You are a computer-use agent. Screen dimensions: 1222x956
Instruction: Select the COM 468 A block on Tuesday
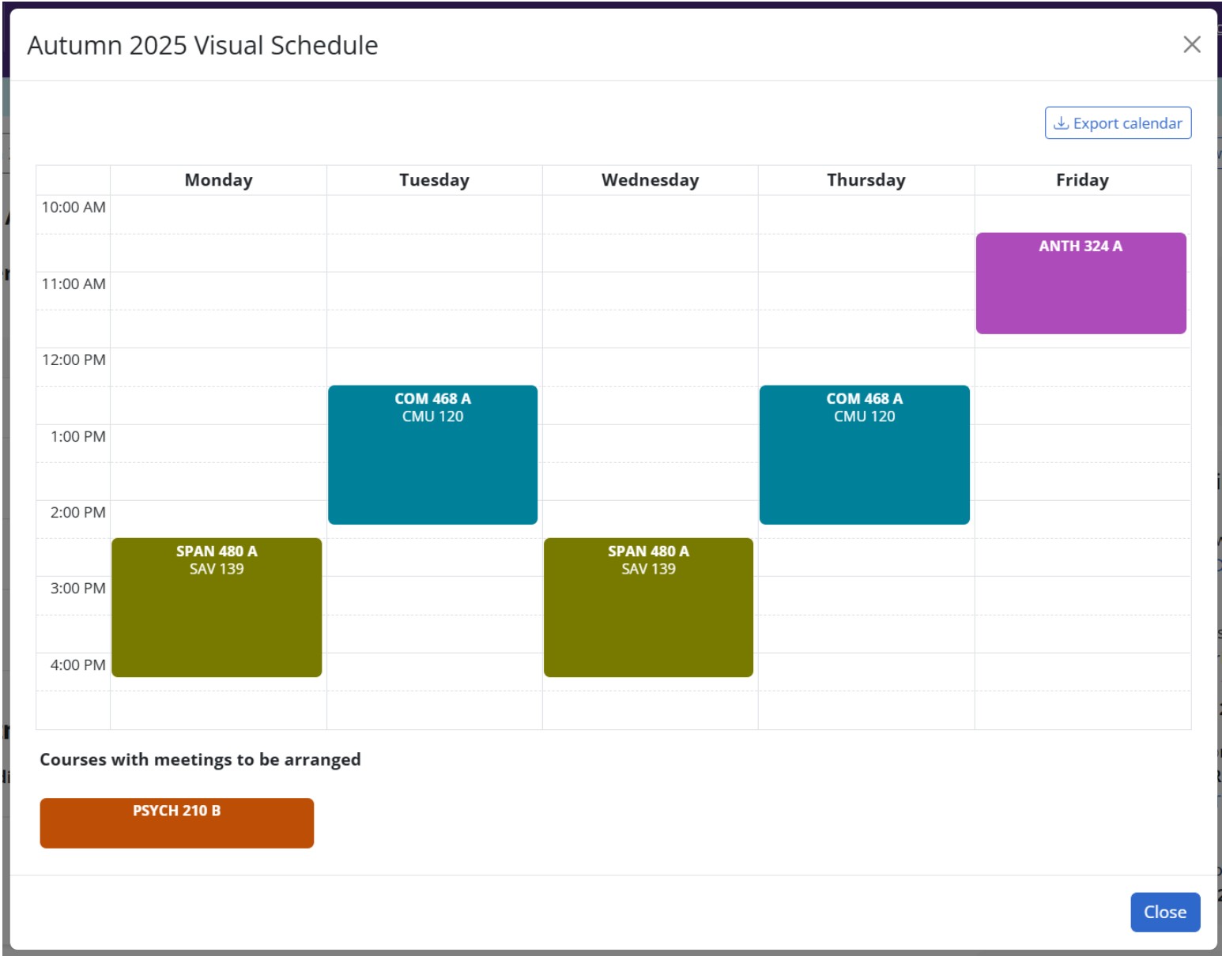click(x=432, y=454)
